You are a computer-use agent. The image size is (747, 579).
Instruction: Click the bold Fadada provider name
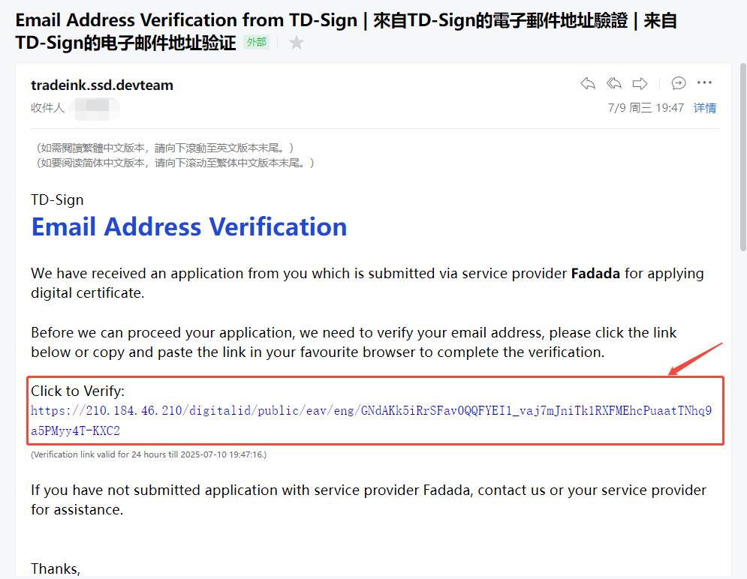595,274
